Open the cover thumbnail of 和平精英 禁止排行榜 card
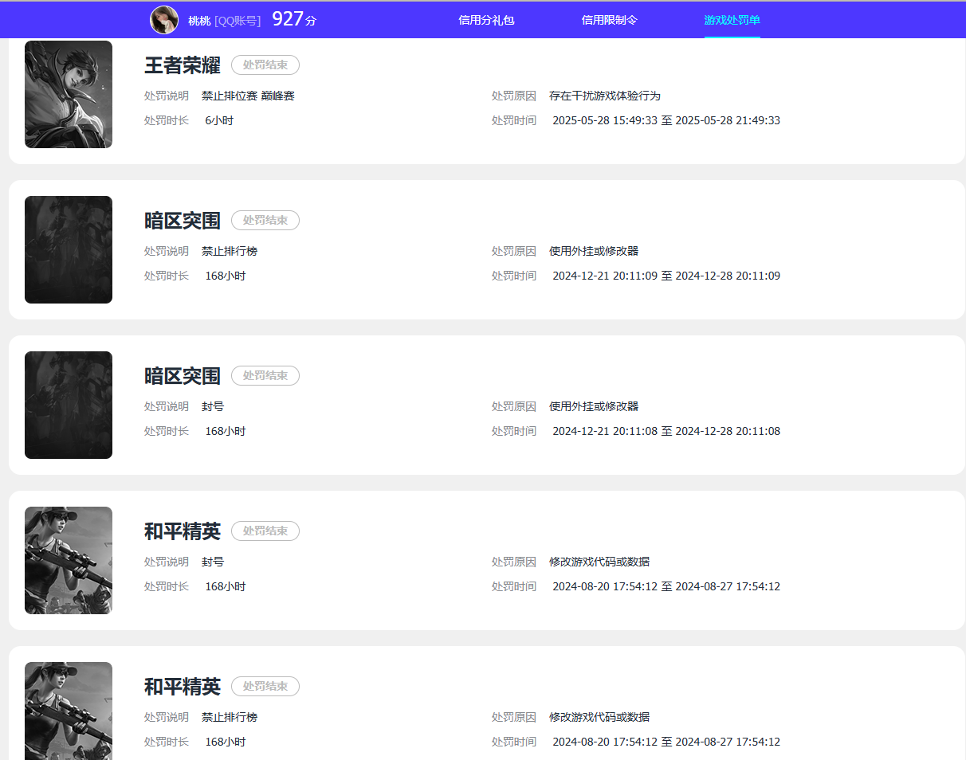This screenshot has width=966, height=760. [69, 711]
